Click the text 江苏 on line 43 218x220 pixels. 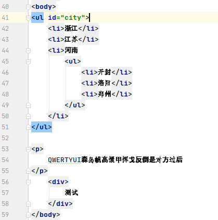[71, 39]
